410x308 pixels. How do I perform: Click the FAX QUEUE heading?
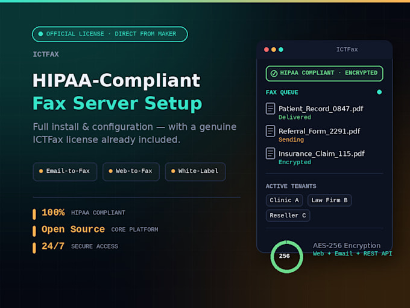click(282, 92)
